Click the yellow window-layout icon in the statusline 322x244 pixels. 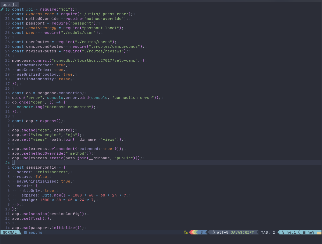coord(185,232)
